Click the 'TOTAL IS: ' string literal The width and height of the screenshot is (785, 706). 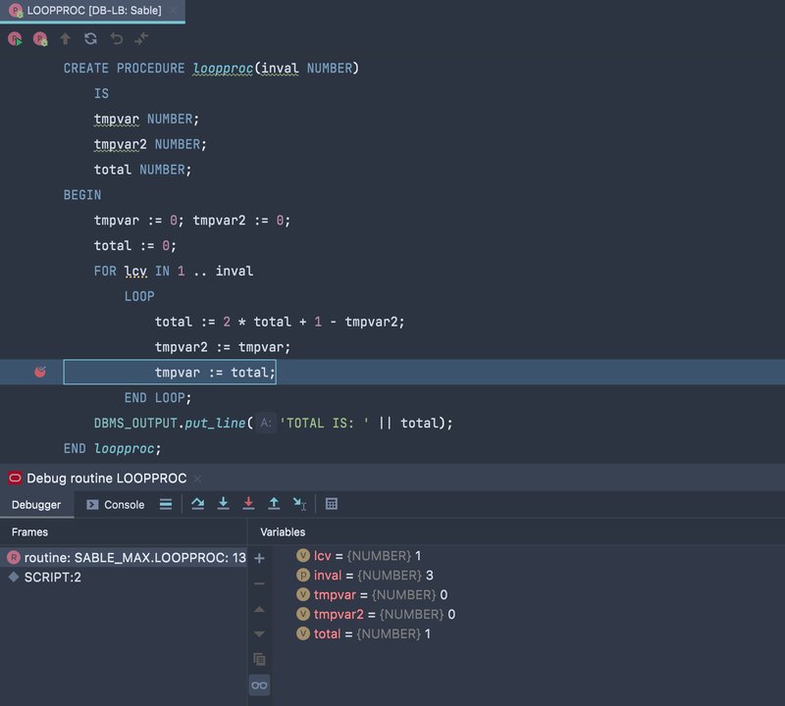pos(325,424)
